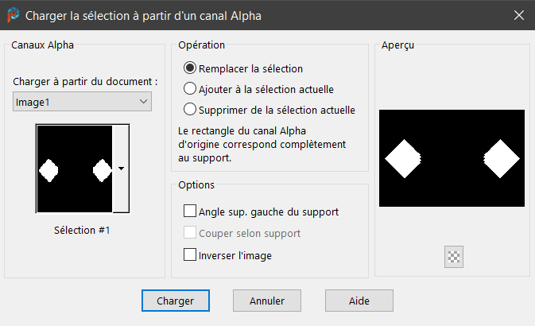Choose Ajouter à la sélection actuelle

(x=190, y=89)
